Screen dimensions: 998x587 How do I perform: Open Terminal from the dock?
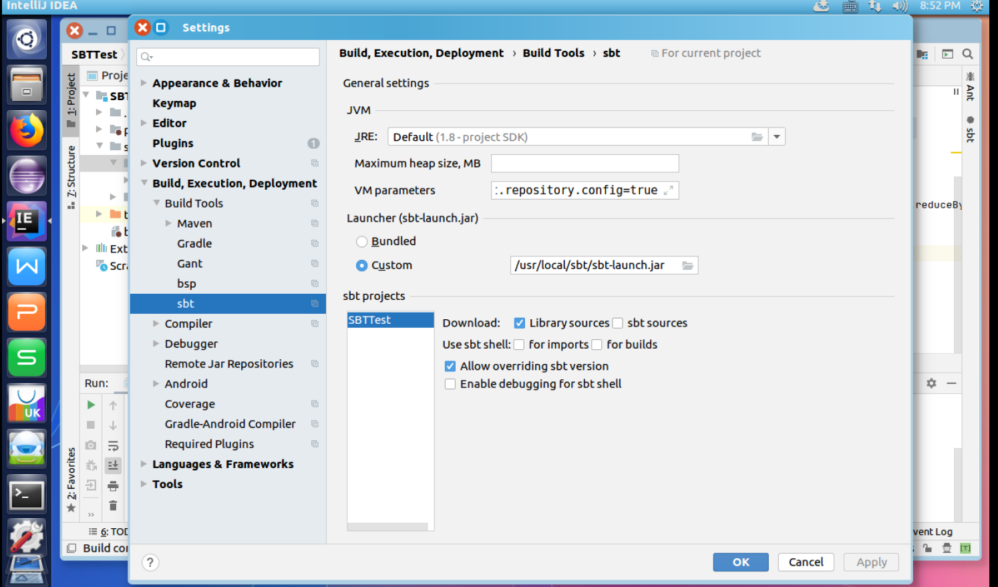pos(27,495)
